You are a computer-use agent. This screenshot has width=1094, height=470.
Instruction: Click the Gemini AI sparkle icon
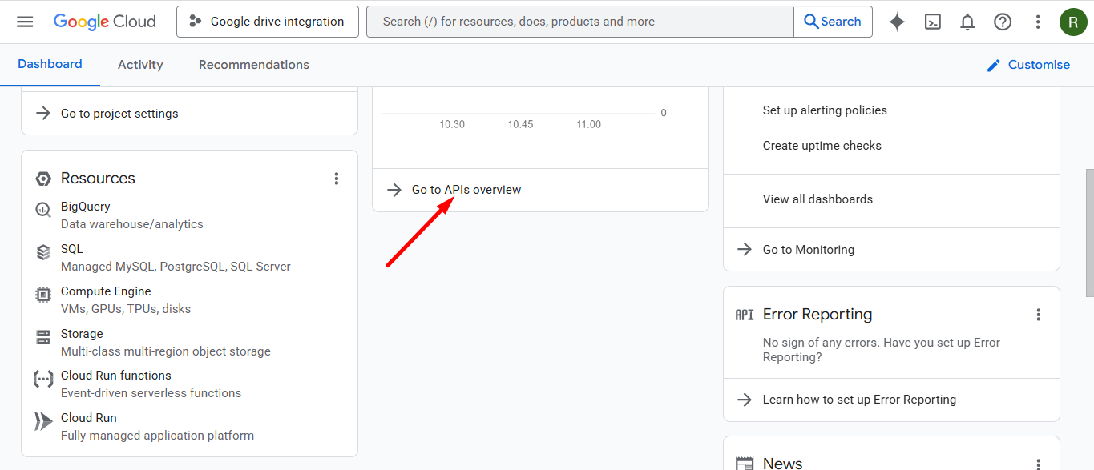pos(897,22)
